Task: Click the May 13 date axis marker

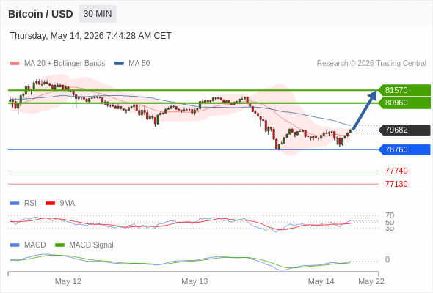Action: (x=194, y=281)
